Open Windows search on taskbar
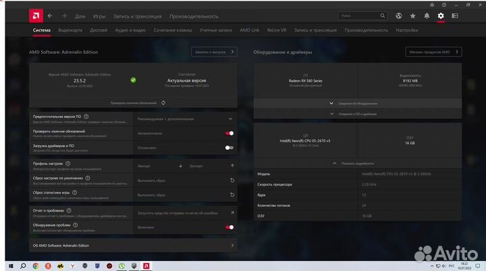The width and height of the screenshot is (486, 271). (x=23, y=266)
